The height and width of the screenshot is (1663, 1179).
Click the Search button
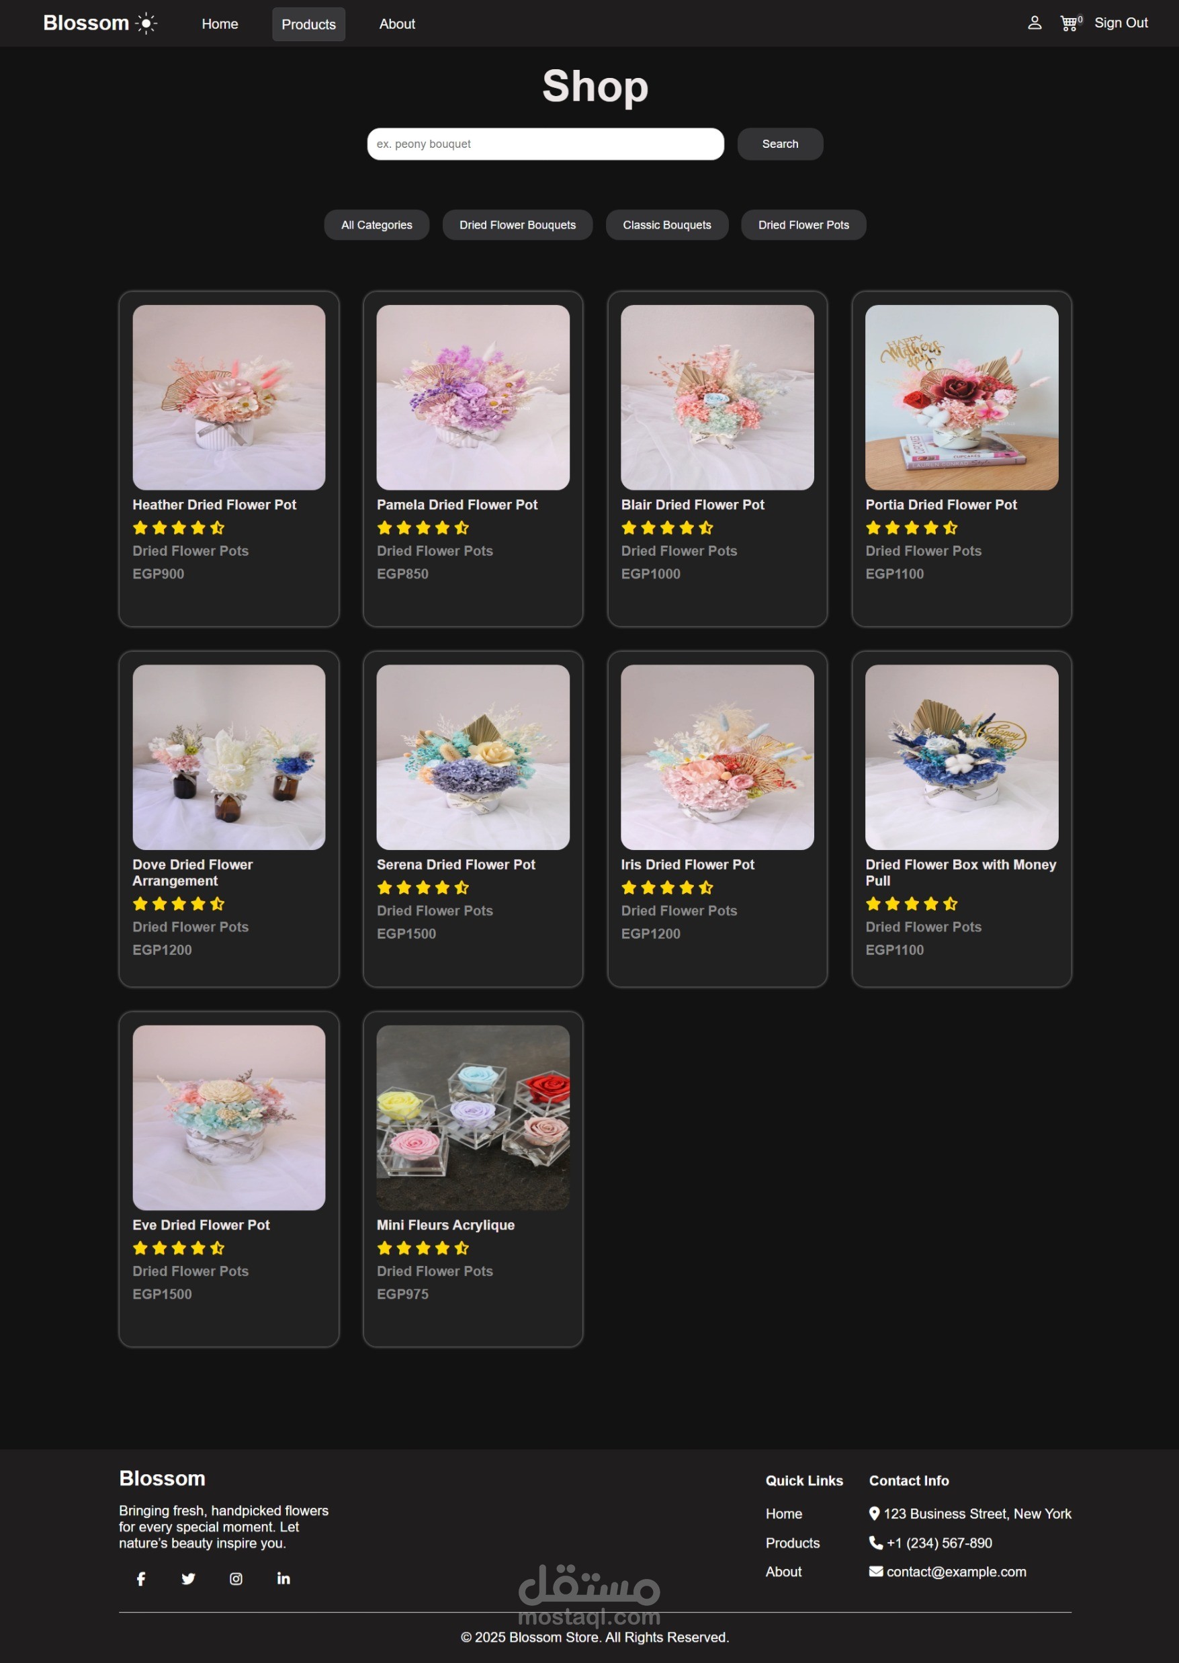coord(781,144)
